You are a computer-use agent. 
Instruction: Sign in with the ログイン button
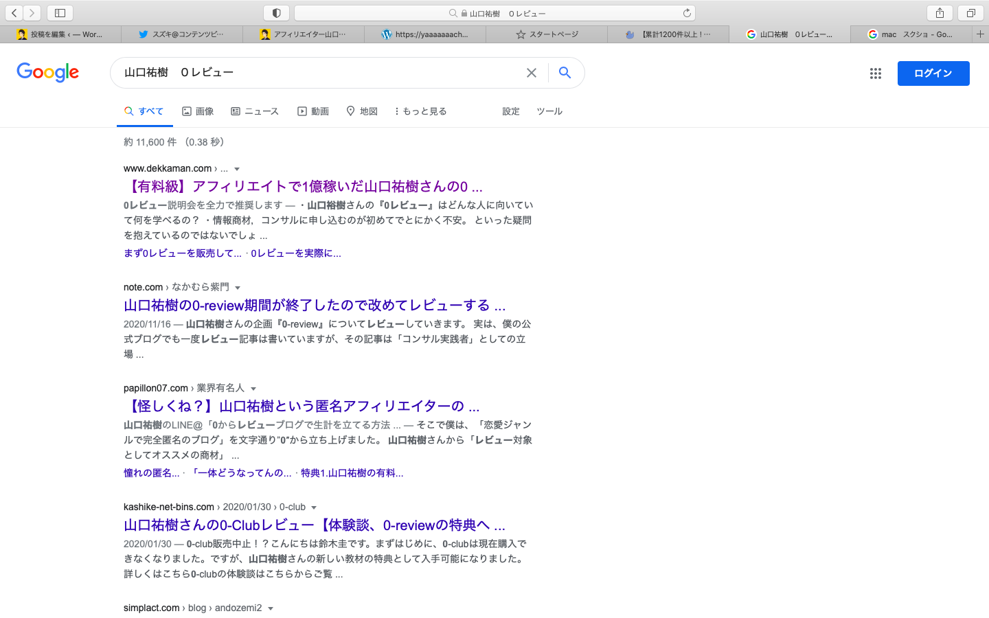coord(933,73)
